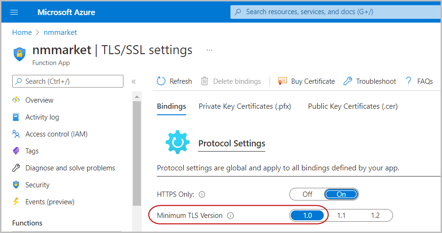Click the Activity log icon
442x233 pixels.
[16, 117]
